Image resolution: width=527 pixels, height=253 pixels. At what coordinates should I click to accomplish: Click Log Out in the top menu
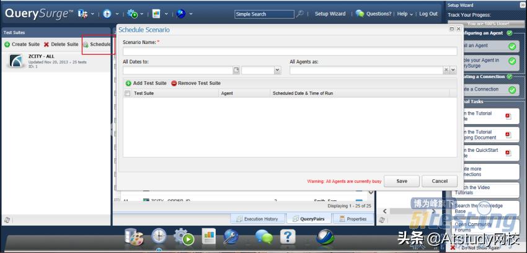tap(428, 14)
